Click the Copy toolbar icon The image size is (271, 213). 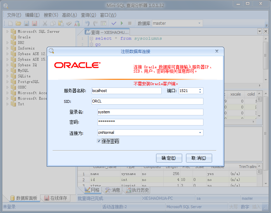point(53,23)
